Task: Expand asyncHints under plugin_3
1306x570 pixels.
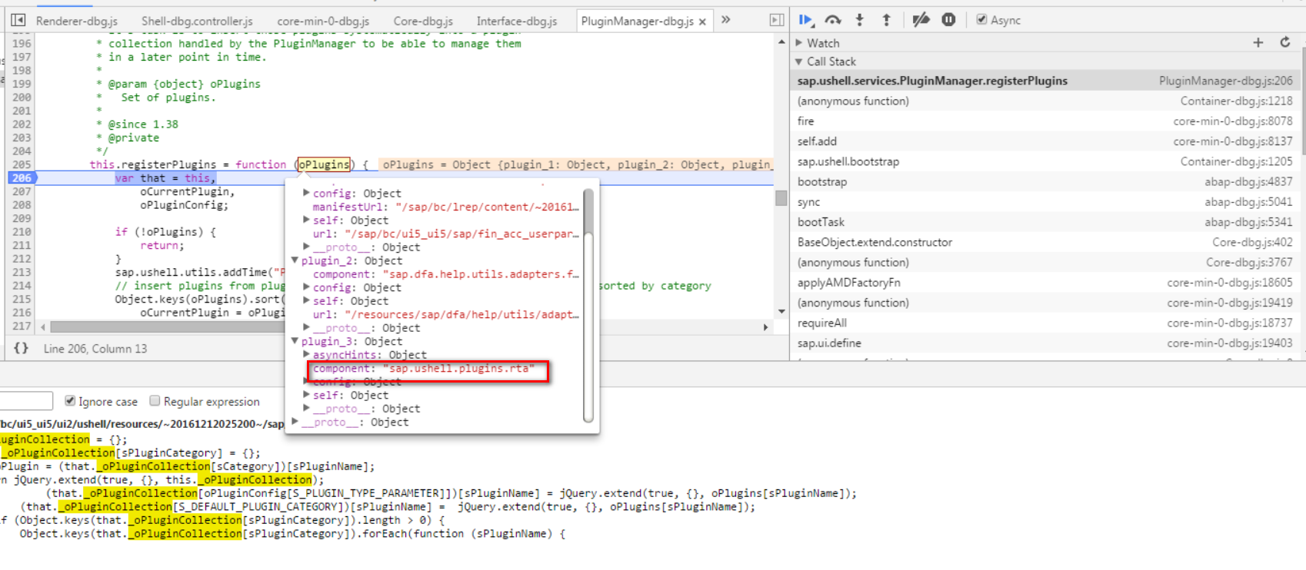Action: point(306,355)
